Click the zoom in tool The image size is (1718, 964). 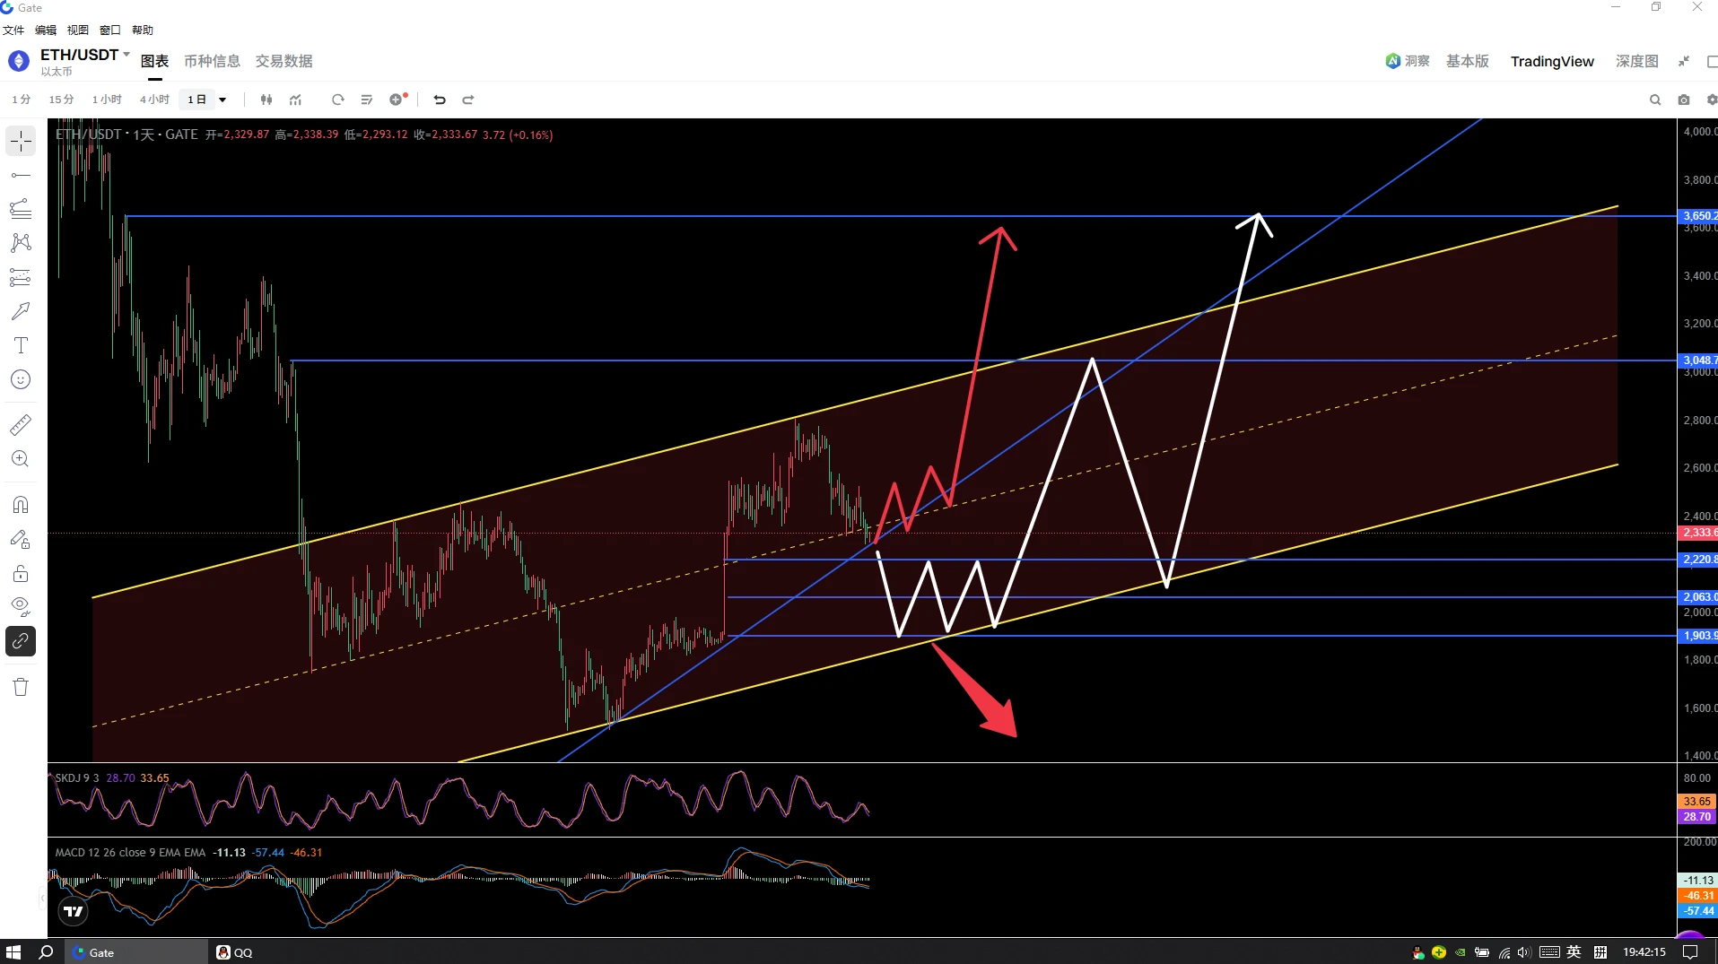coord(21,459)
